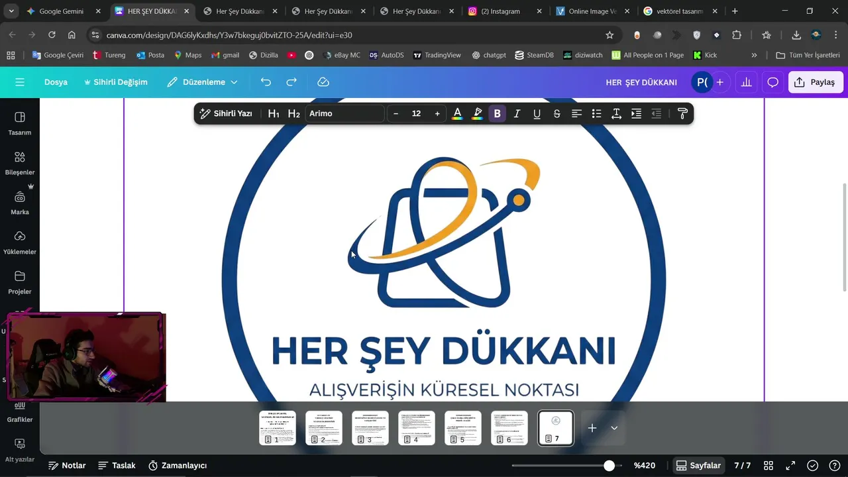
Task: Open grid view of pages
Action: click(x=768, y=466)
